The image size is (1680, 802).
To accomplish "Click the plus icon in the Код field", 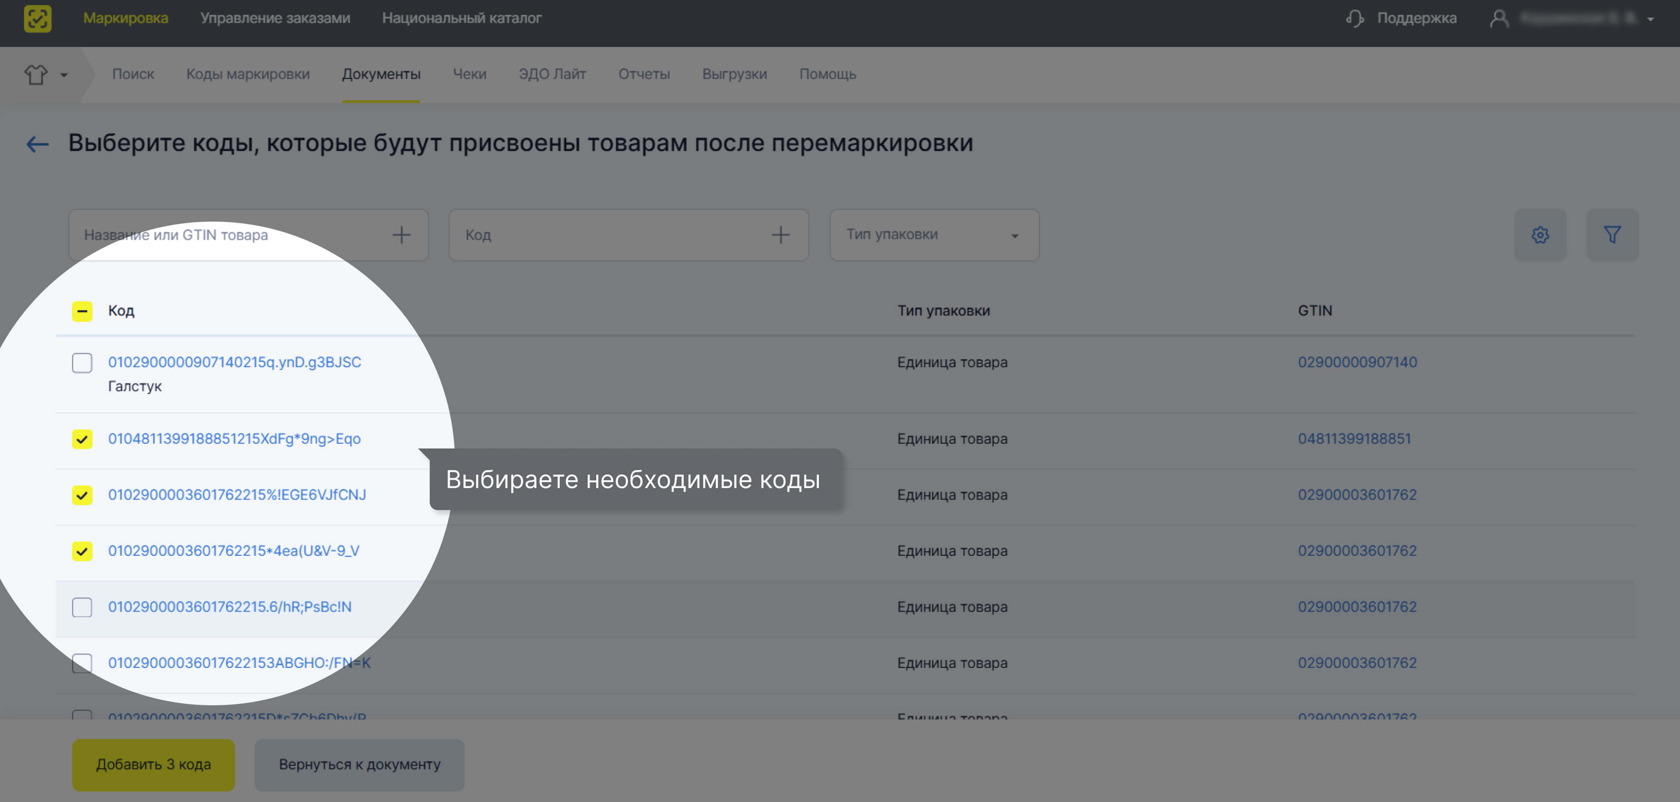I will tap(781, 234).
